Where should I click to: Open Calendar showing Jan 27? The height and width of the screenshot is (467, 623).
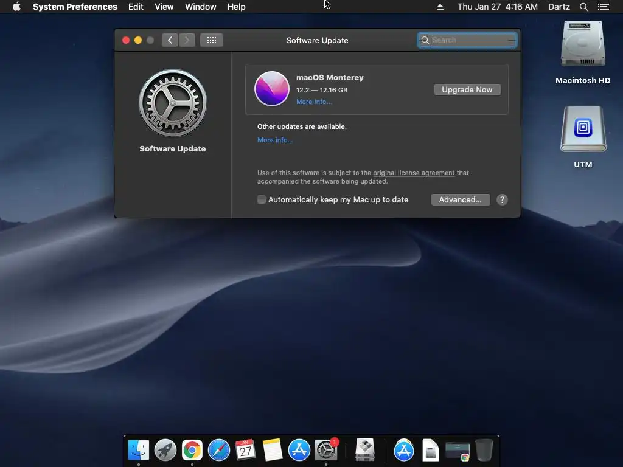(245, 451)
